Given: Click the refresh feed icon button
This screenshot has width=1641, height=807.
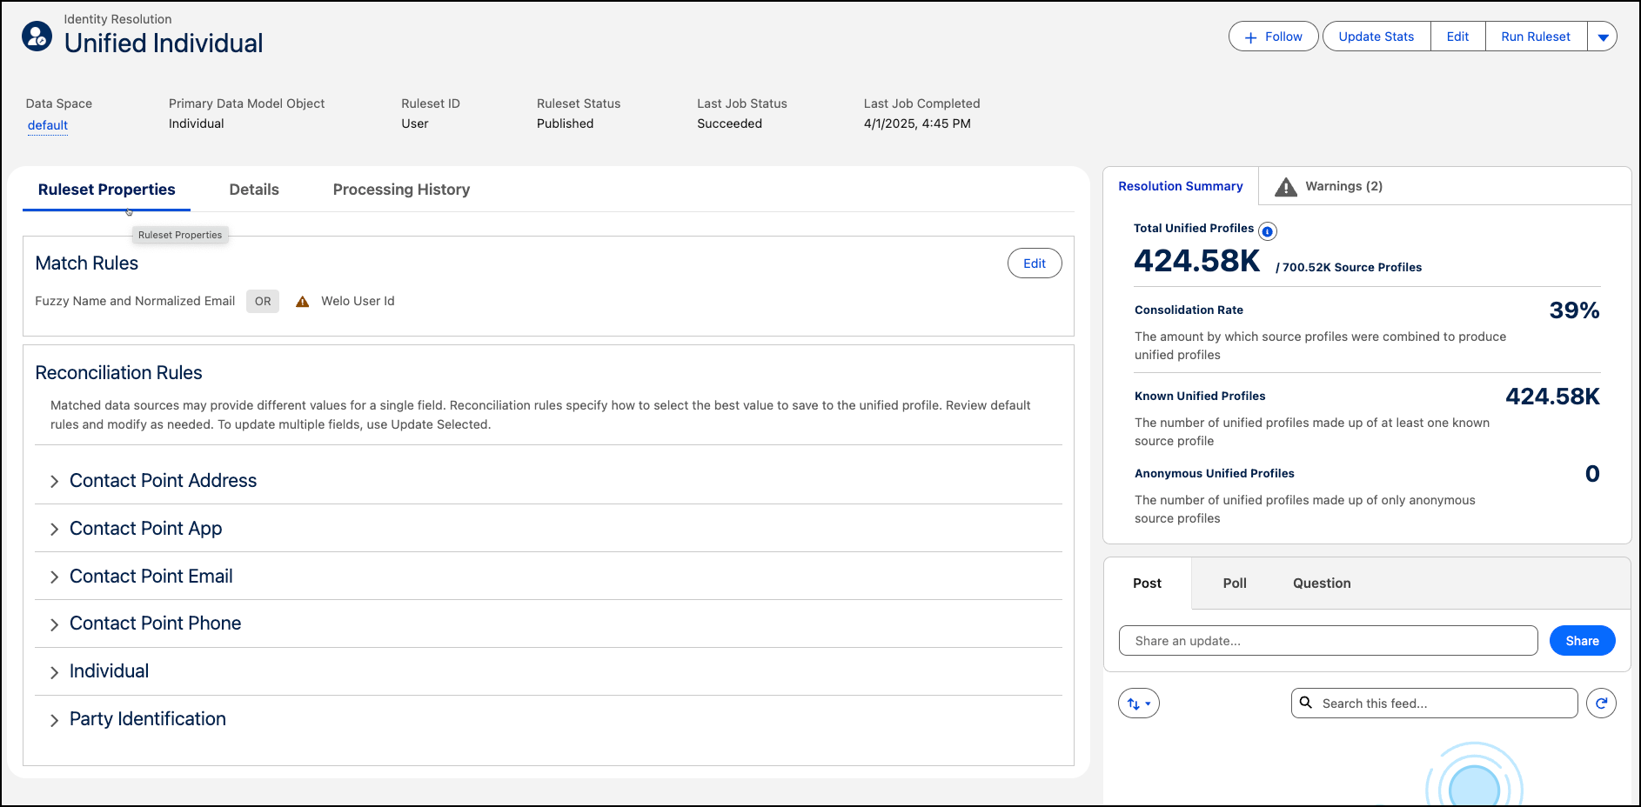Looking at the screenshot, I should tap(1601, 703).
